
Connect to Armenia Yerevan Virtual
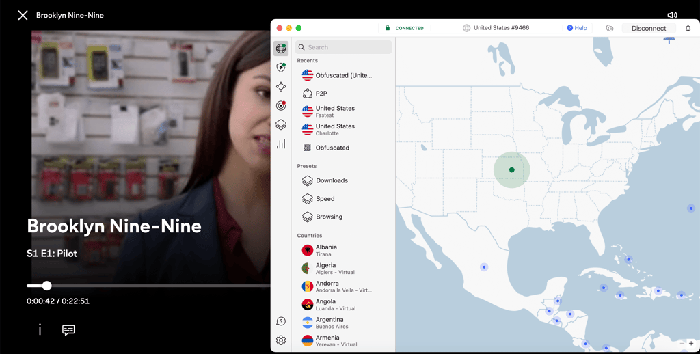click(342, 340)
